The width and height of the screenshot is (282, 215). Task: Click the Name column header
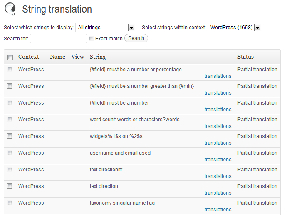(57, 57)
